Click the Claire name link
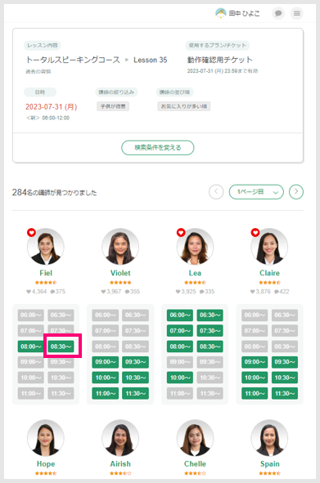This screenshot has width=320, height=483. coord(269,273)
